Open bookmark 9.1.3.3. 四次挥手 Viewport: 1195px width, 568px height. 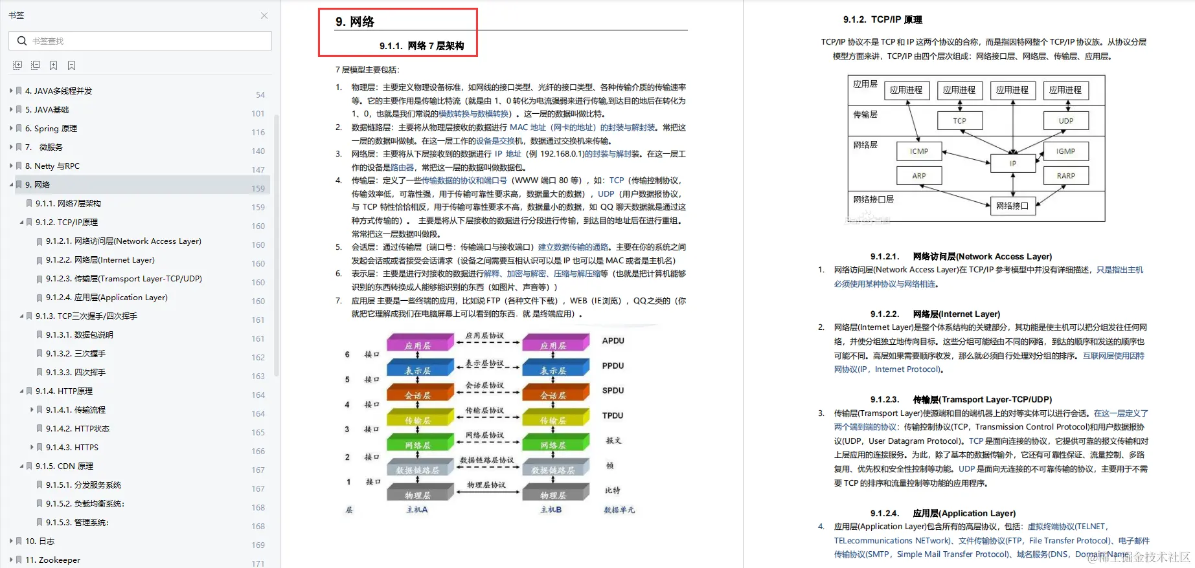pyautogui.click(x=76, y=373)
